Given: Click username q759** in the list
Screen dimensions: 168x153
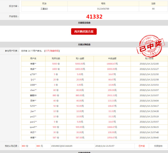Looking at the screenshot, I should pyautogui.click(x=33, y=74).
